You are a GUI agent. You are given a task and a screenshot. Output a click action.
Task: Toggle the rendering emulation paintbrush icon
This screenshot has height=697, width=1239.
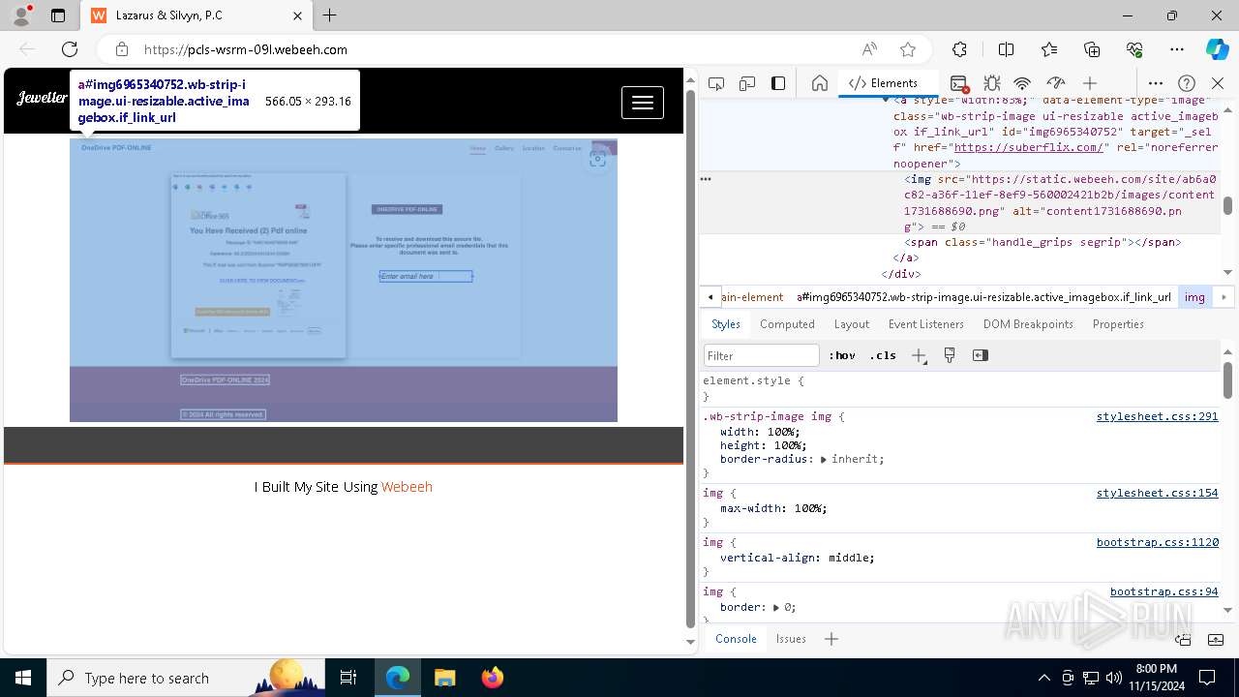coord(950,355)
